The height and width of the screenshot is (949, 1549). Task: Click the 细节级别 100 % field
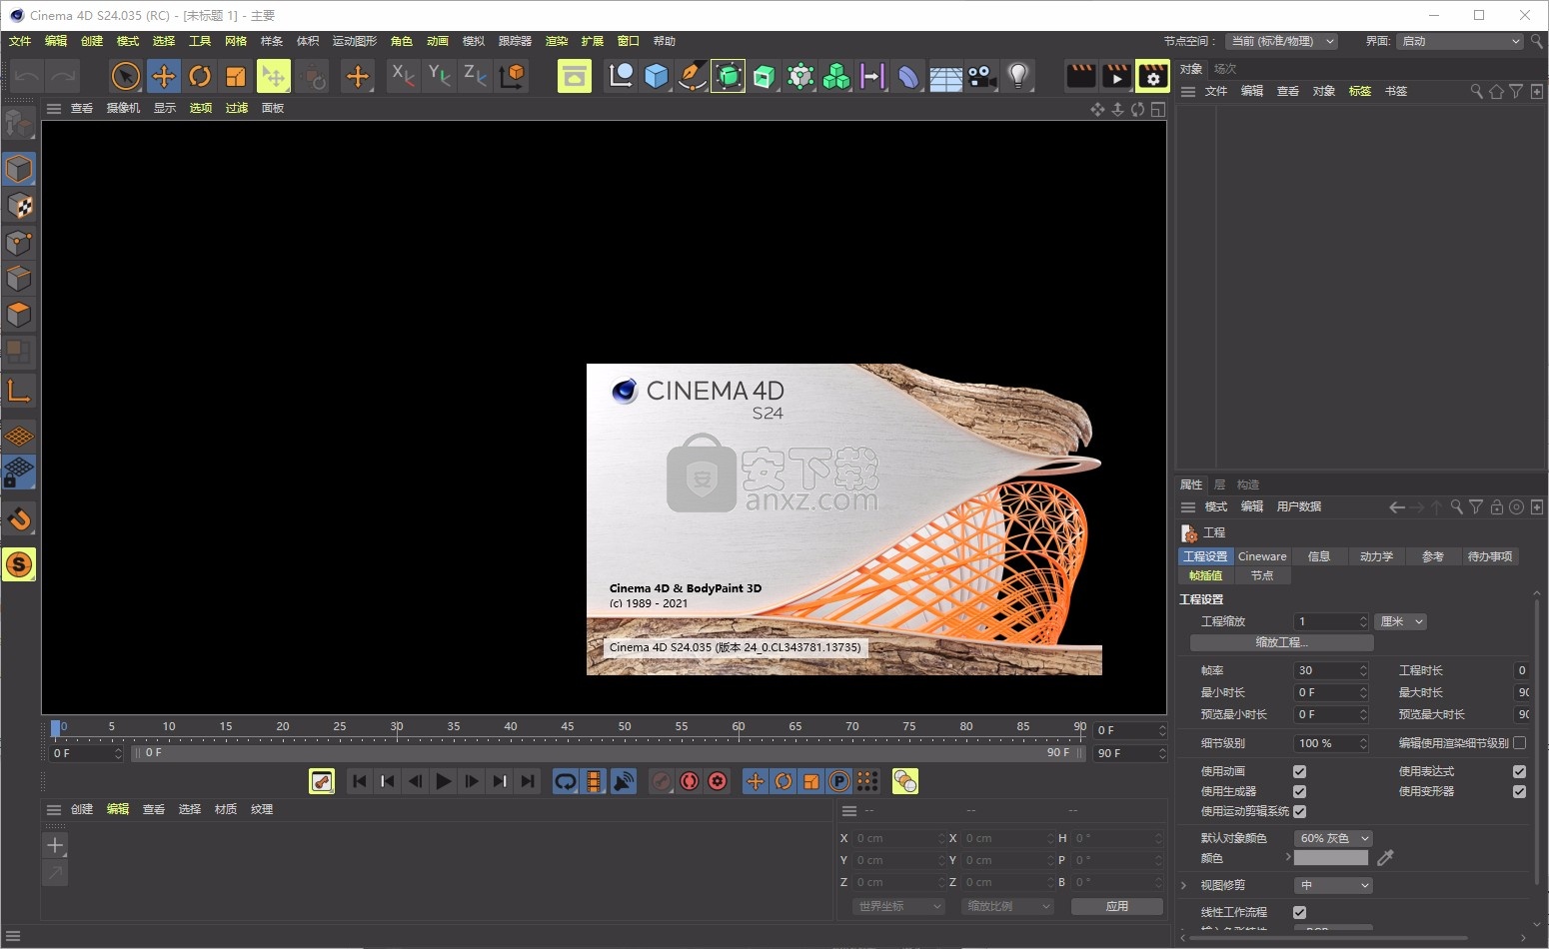point(1331,743)
